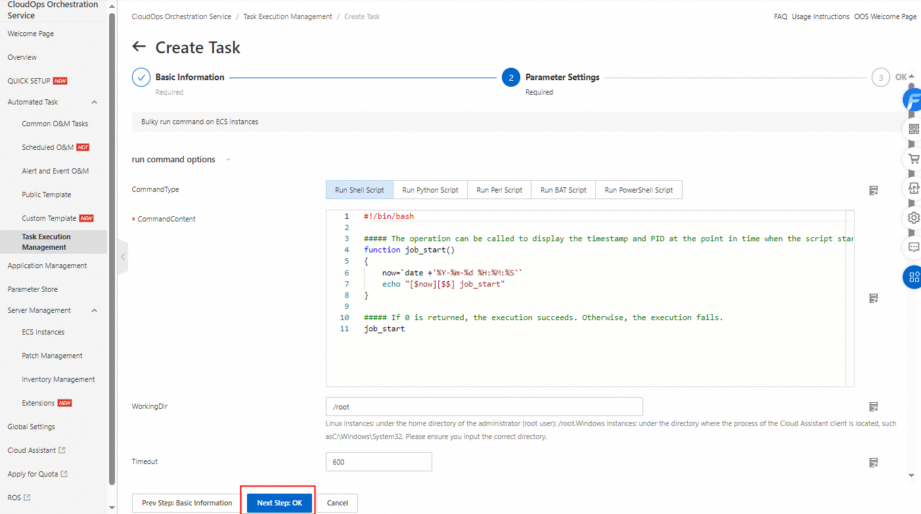Click into the Timeout input field

pos(378,462)
